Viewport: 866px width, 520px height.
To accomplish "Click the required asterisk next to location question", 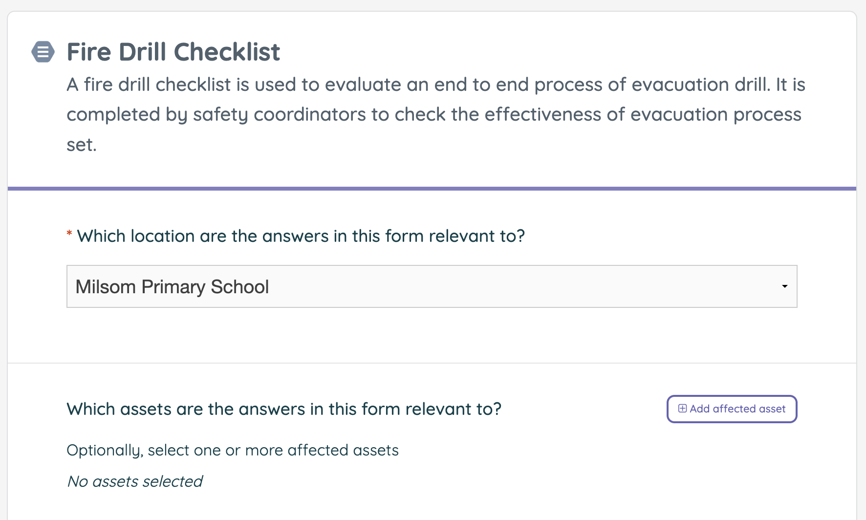I will [69, 236].
